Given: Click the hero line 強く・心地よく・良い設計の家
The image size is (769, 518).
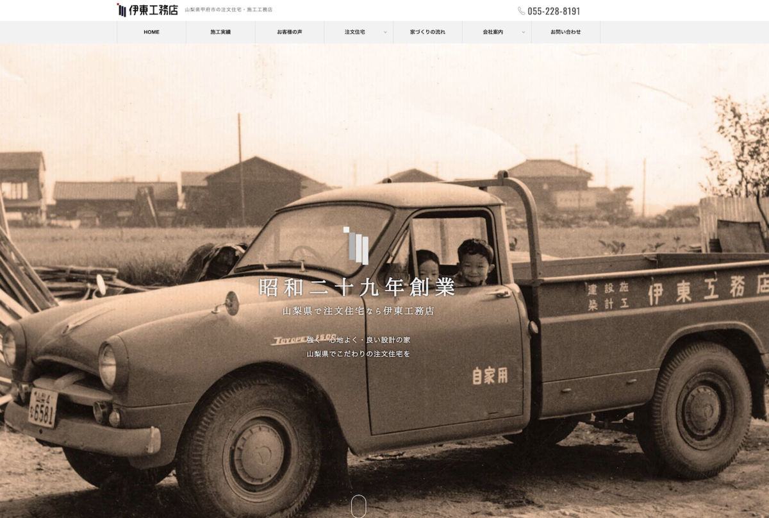Looking at the screenshot, I should click(358, 340).
